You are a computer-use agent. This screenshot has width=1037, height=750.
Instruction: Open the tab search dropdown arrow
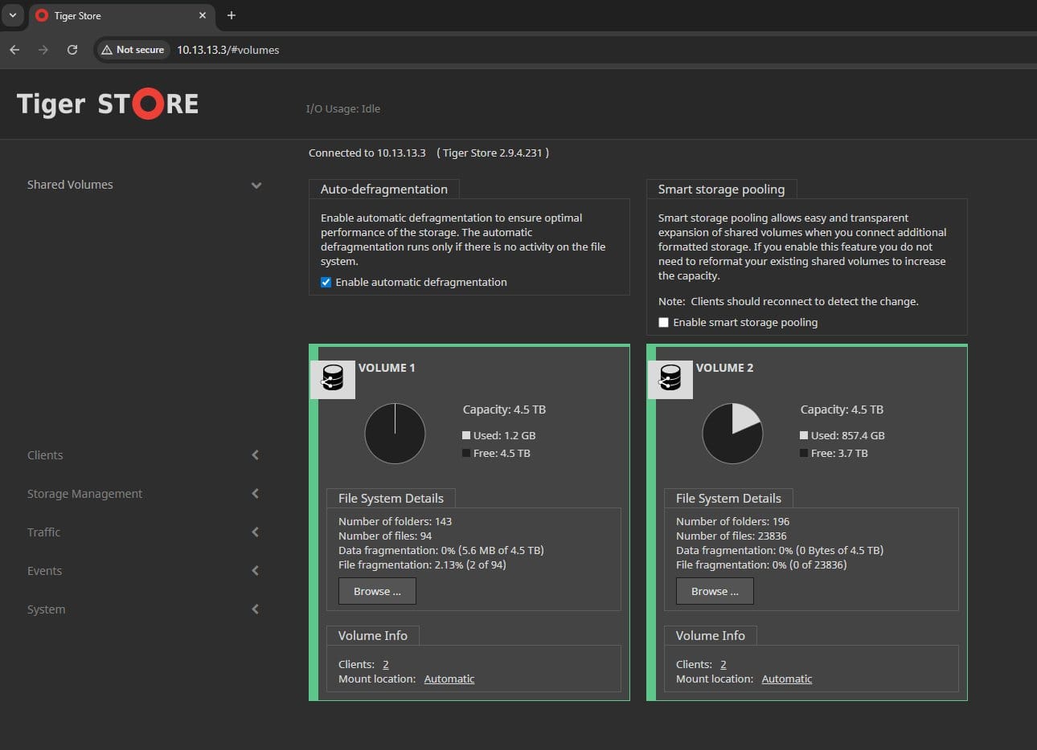[x=12, y=15]
